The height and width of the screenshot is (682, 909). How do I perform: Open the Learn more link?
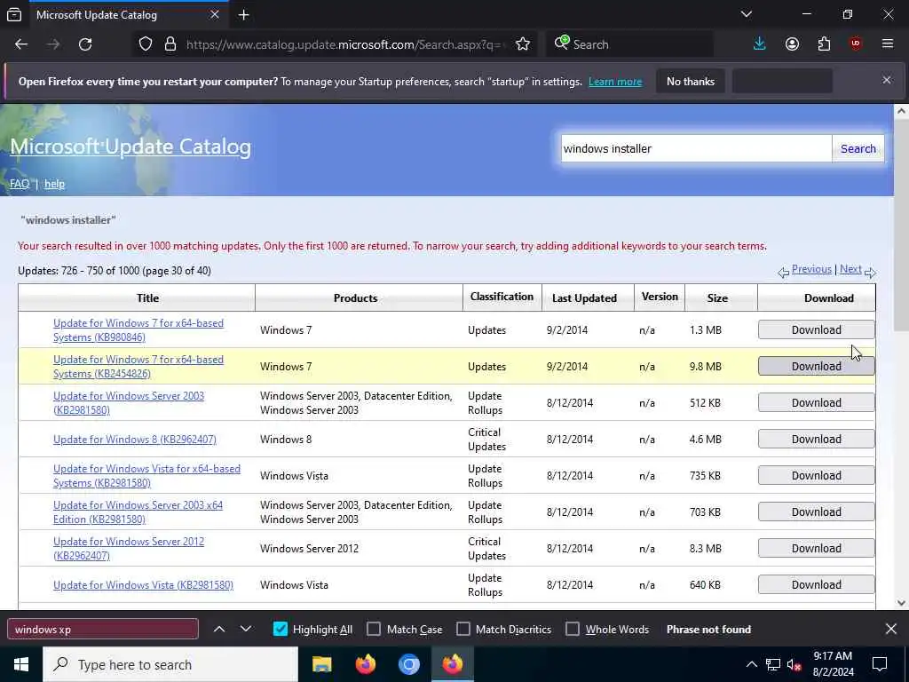[615, 82]
